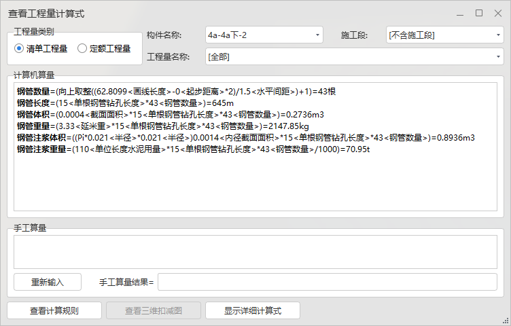The image size is (511, 326).
Task: Click the 钢管重量 formula line
Action: pos(163,126)
